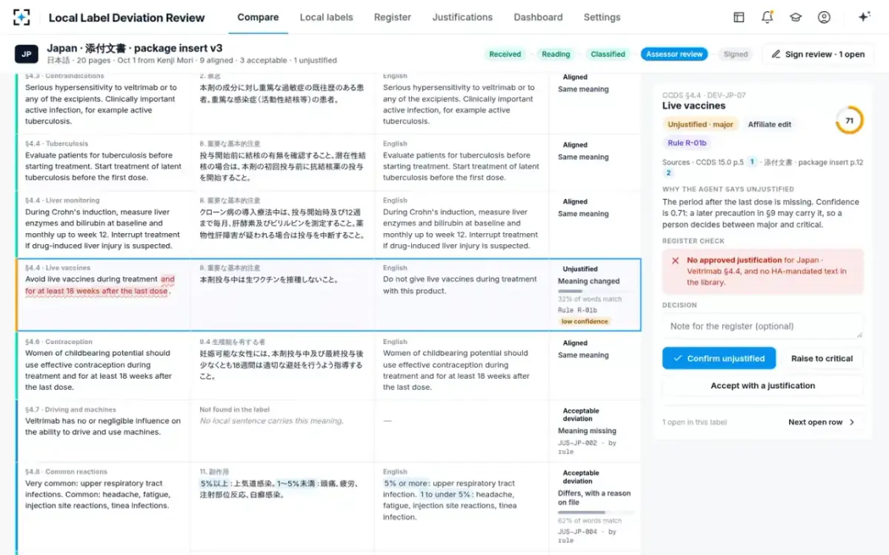Select the §4.8 · Common reactions row heading
Screen dimensions: 889x555
coord(66,471)
